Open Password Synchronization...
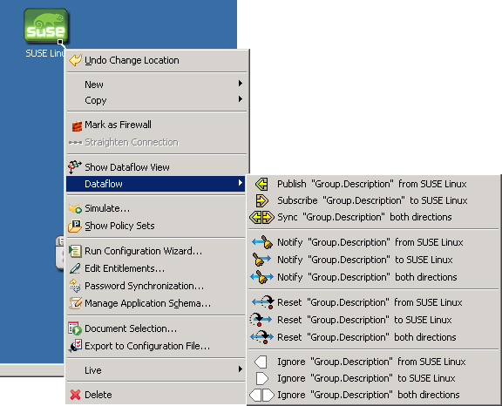 click(156, 286)
